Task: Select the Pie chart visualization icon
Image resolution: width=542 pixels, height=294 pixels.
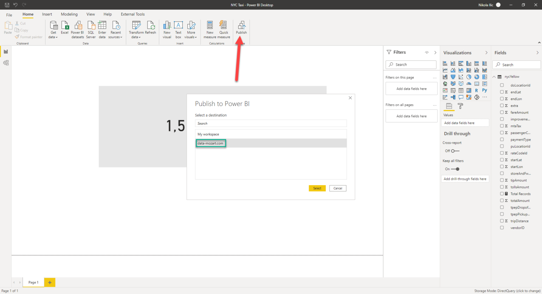Action: point(469,77)
